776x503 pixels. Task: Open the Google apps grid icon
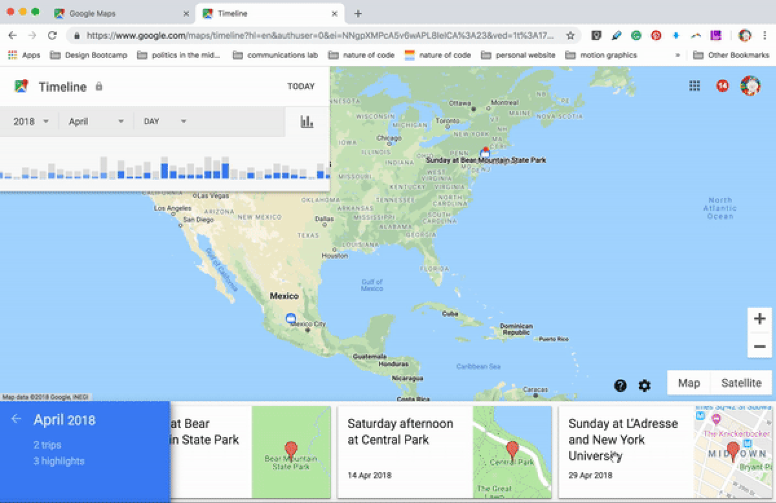[695, 85]
